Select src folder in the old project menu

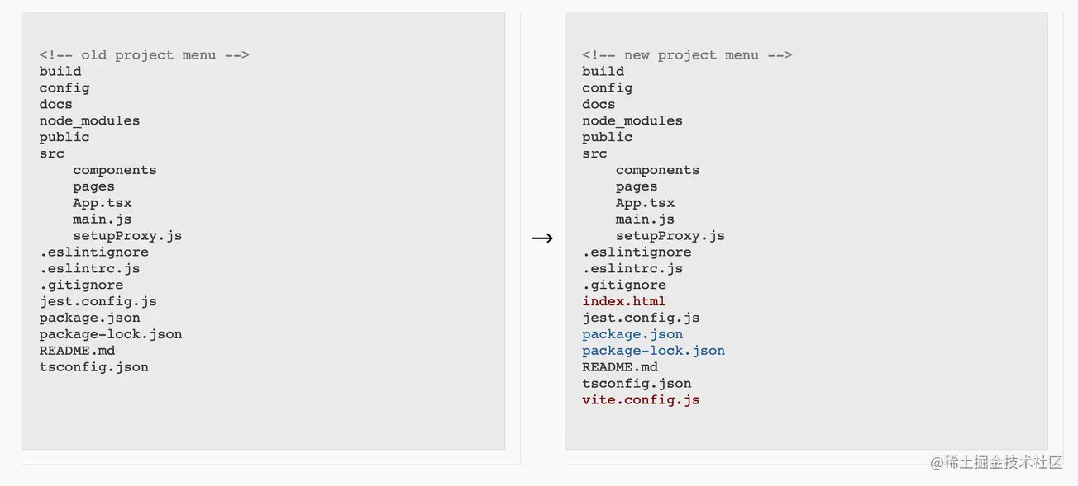[x=51, y=153]
